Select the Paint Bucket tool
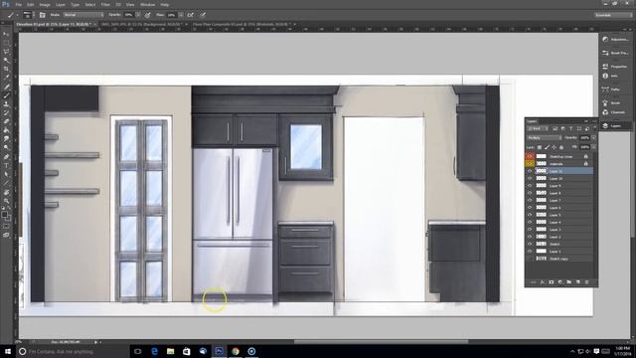 click(x=6, y=130)
